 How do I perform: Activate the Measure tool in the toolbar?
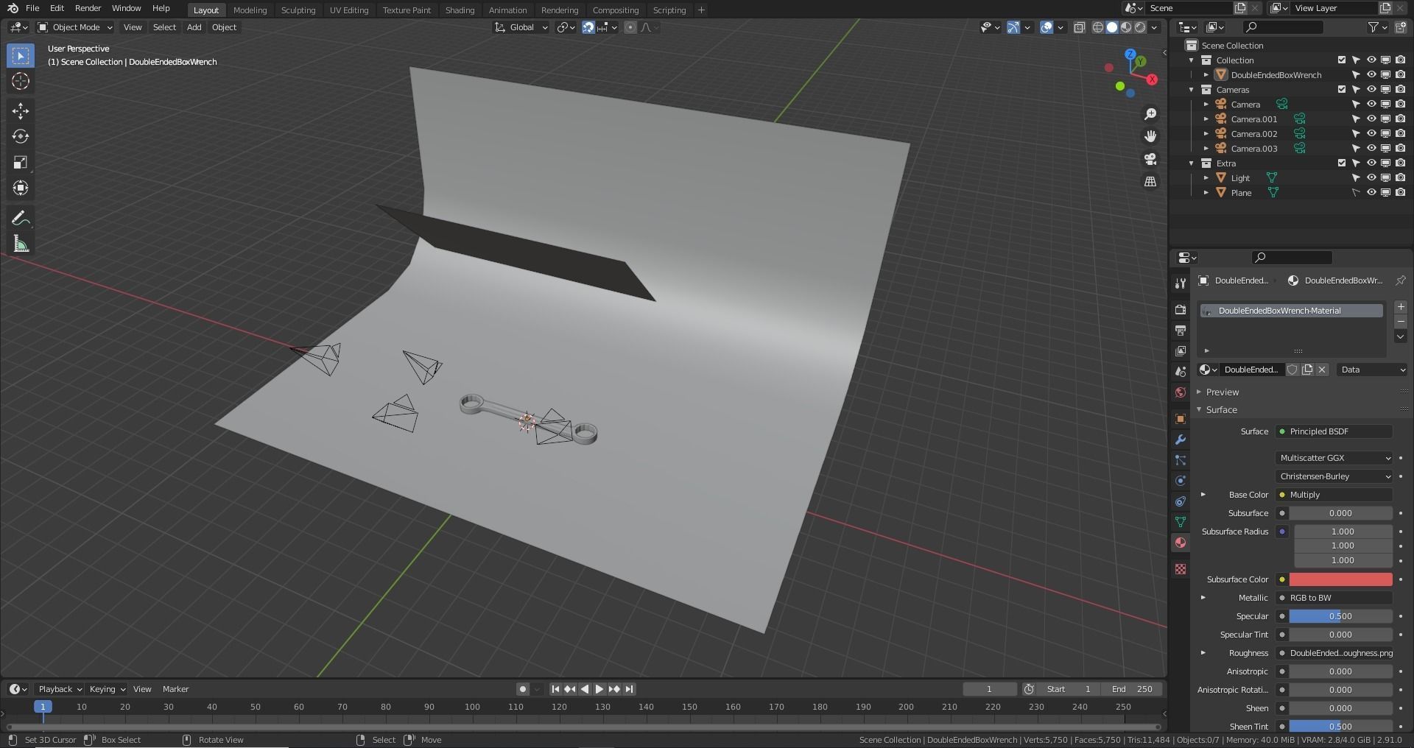click(x=20, y=243)
